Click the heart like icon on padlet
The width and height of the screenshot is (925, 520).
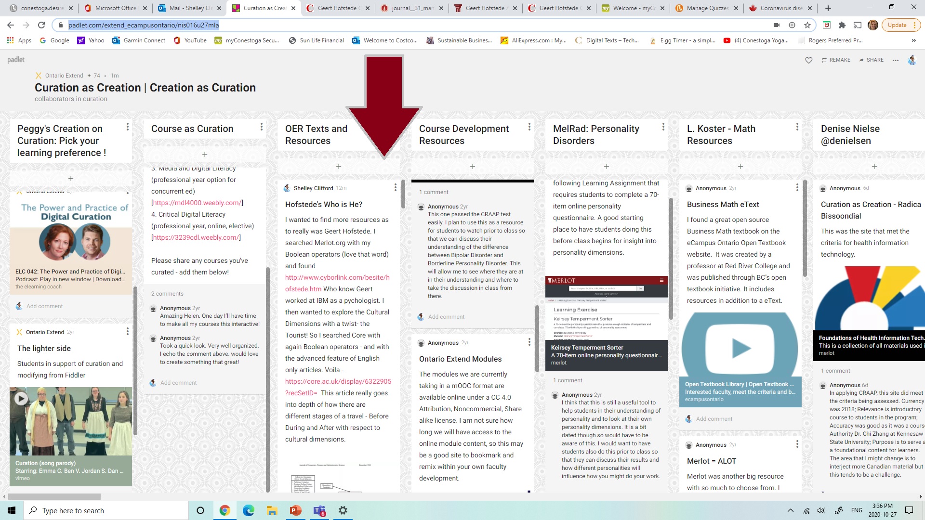point(809,60)
